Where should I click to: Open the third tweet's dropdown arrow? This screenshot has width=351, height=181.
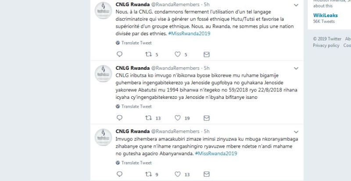pos(296,132)
